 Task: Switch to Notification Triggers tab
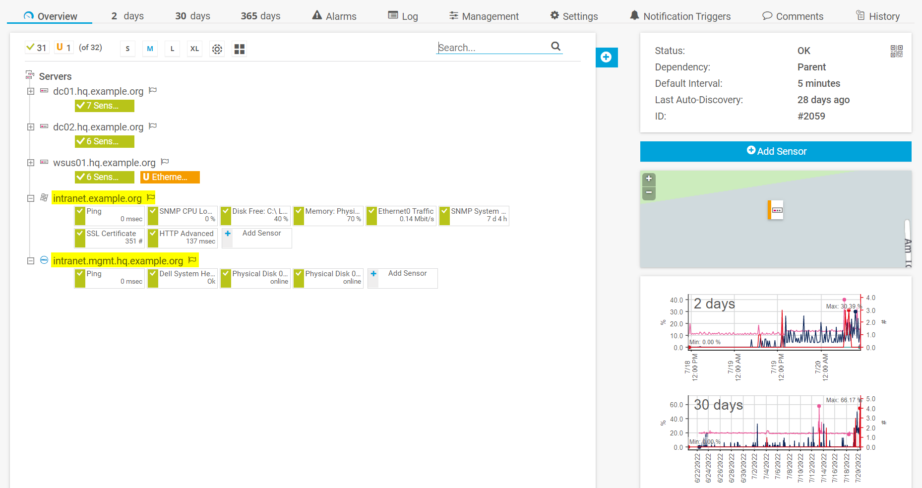tap(680, 16)
